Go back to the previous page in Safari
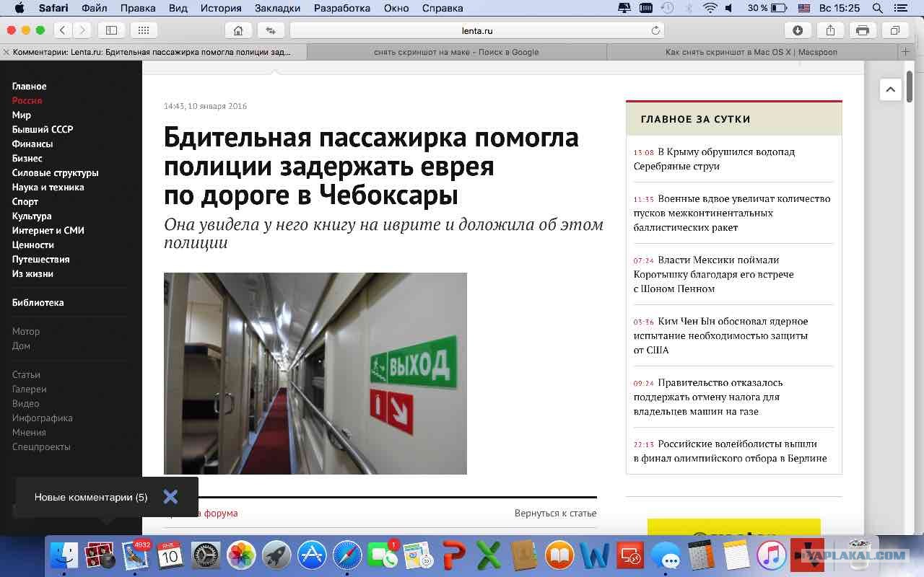This screenshot has height=577, width=924. click(x=63, y=30)
